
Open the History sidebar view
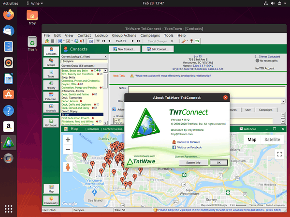pos(51,85)
